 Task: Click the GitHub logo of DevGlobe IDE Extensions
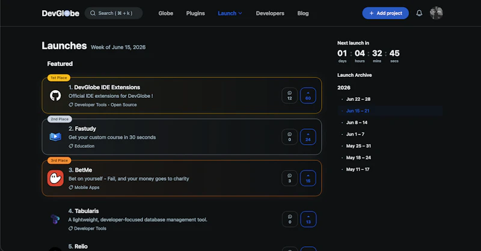pyautogui.click(x=55, y=95)
